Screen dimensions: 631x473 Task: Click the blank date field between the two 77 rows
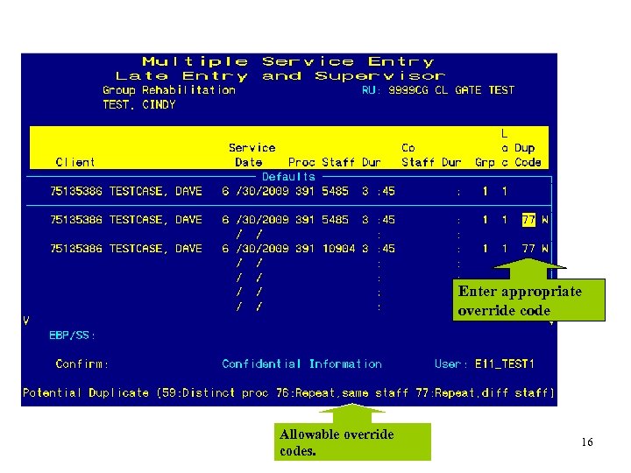pos(250,234)
